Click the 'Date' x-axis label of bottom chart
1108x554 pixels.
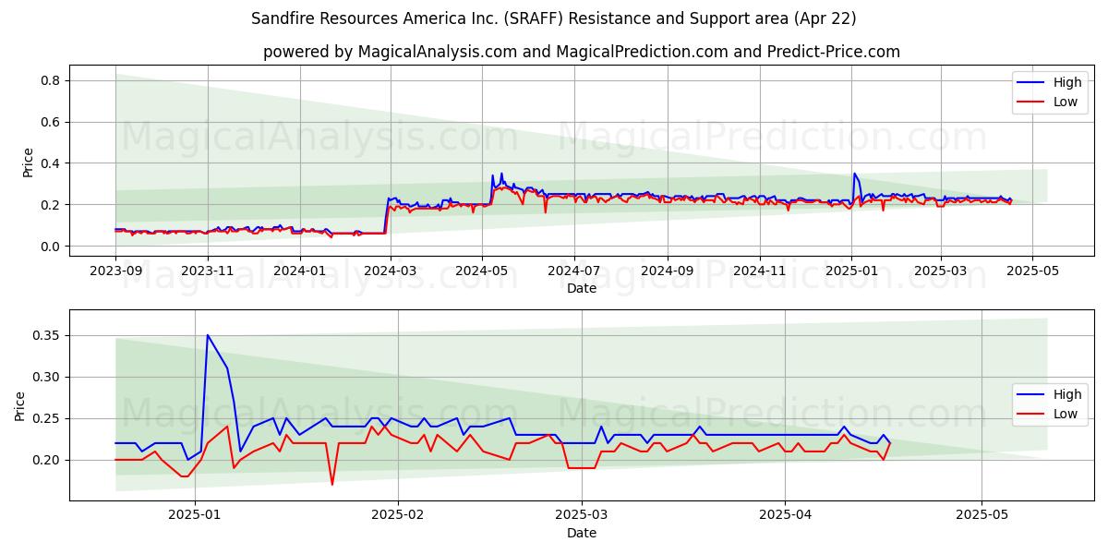(x=582, y=533)
